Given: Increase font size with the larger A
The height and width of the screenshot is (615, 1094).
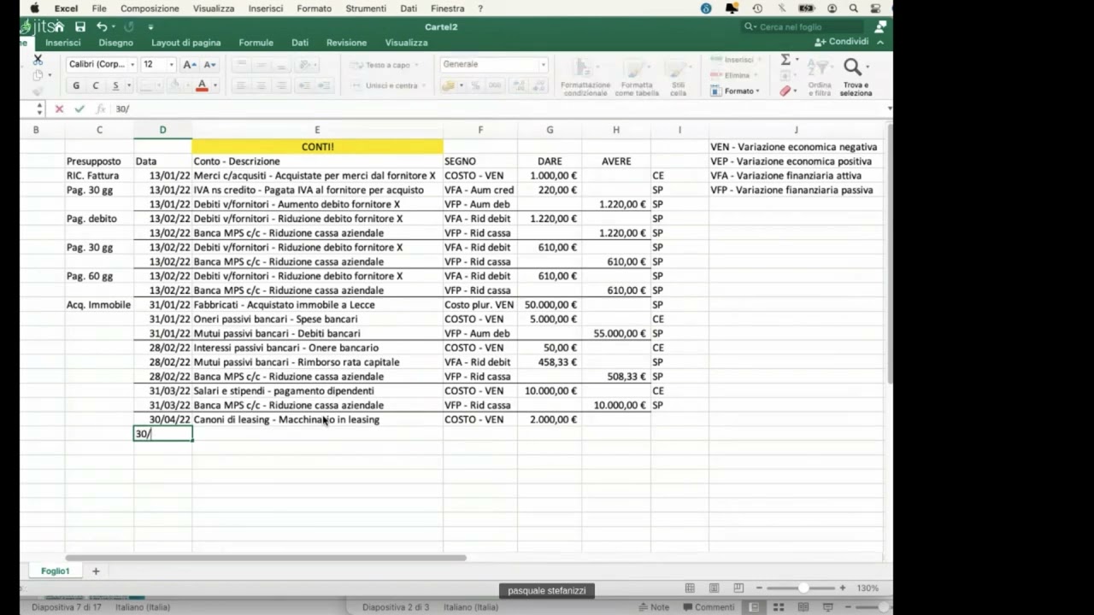Looking at the screenshot, I should tap(189, 64).
